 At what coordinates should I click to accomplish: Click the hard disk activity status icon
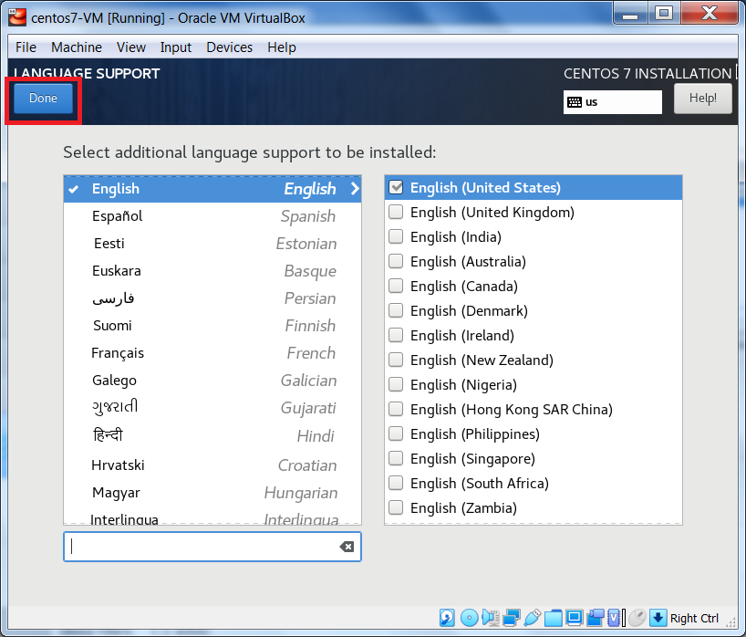[448, 618]
